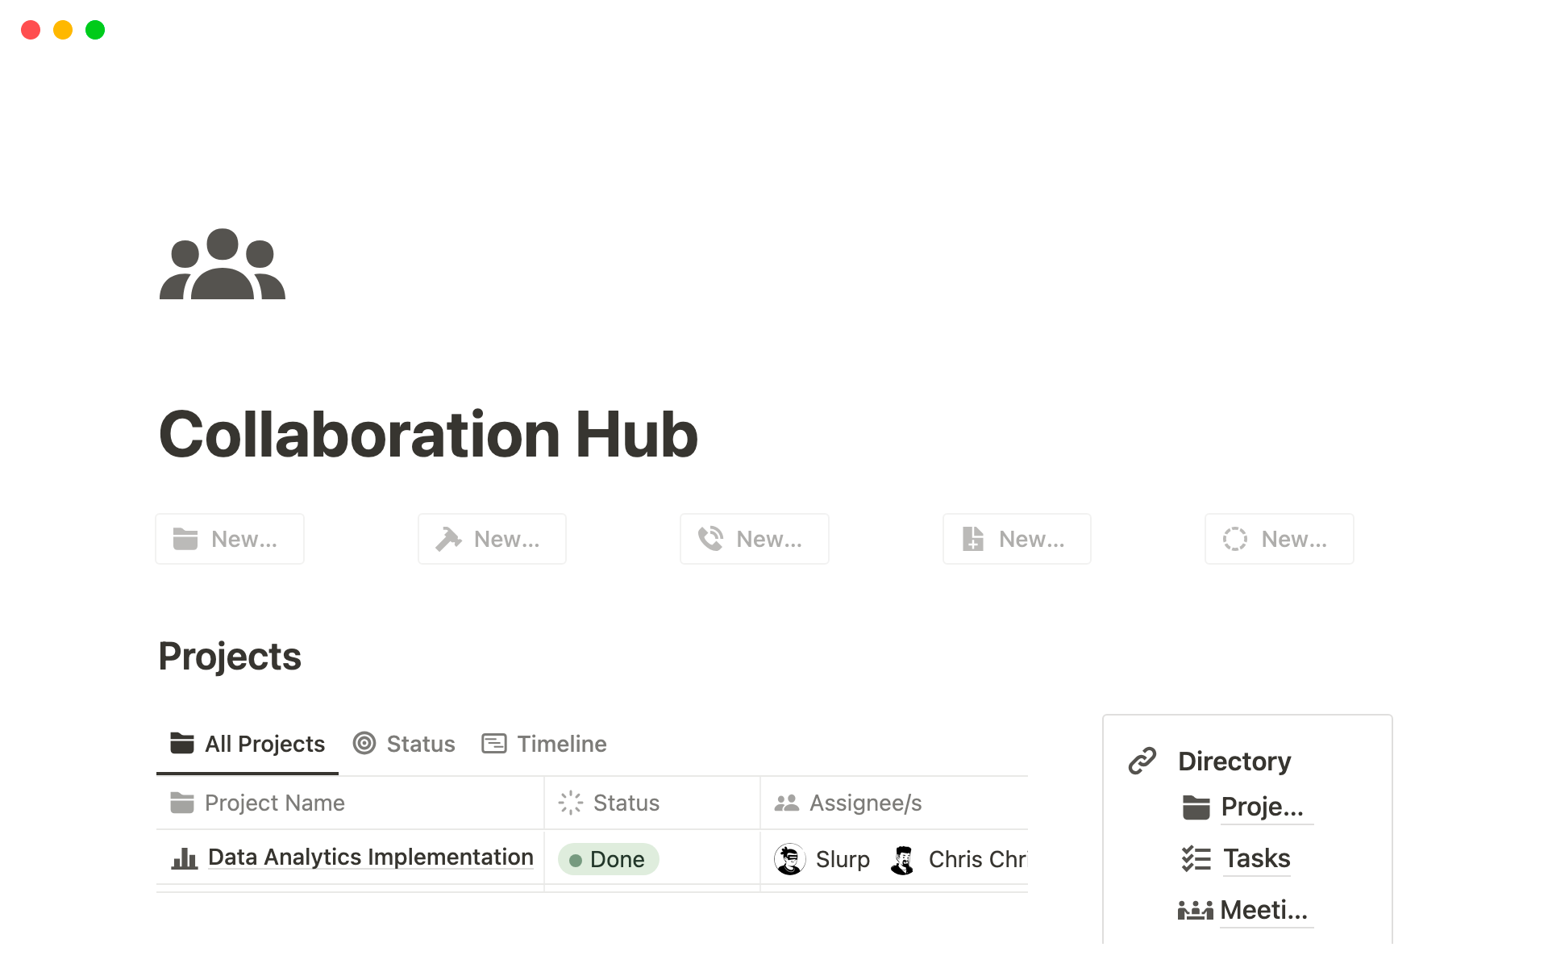Click the dashed circle icon New button
The image size is (1548, 968).
point(1236,539)
